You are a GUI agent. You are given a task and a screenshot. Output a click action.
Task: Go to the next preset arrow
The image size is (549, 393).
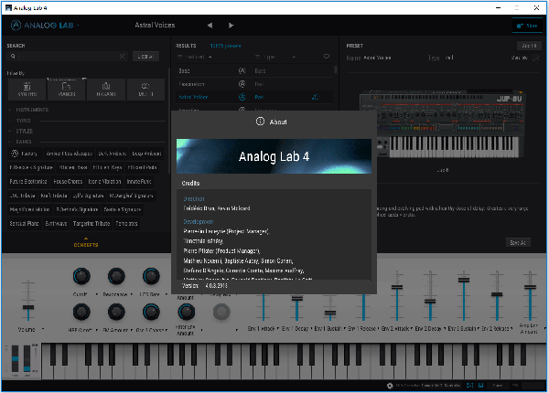coord(231,26)
